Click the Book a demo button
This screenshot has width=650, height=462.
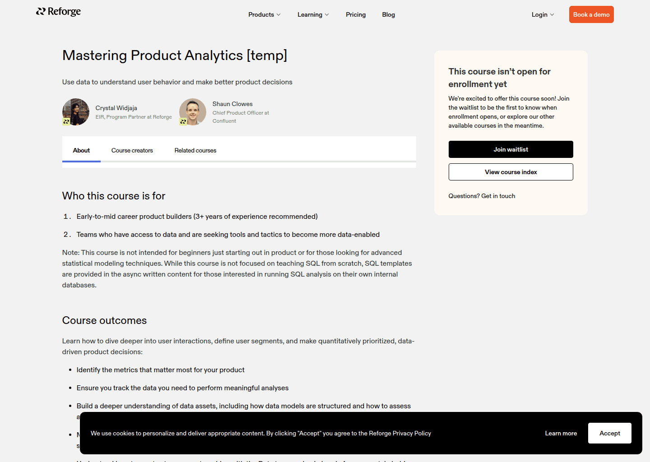click(x=591, y=14)
